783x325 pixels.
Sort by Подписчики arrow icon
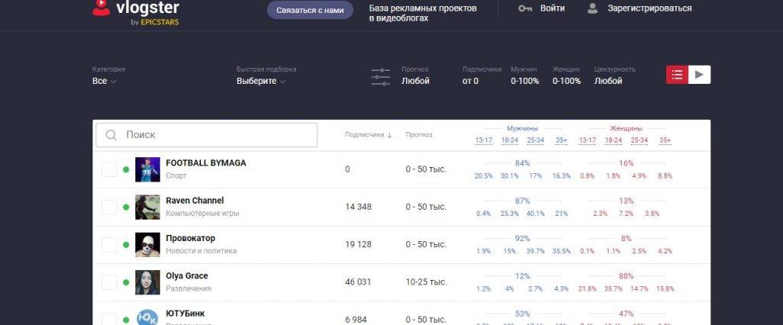[389, 135]
